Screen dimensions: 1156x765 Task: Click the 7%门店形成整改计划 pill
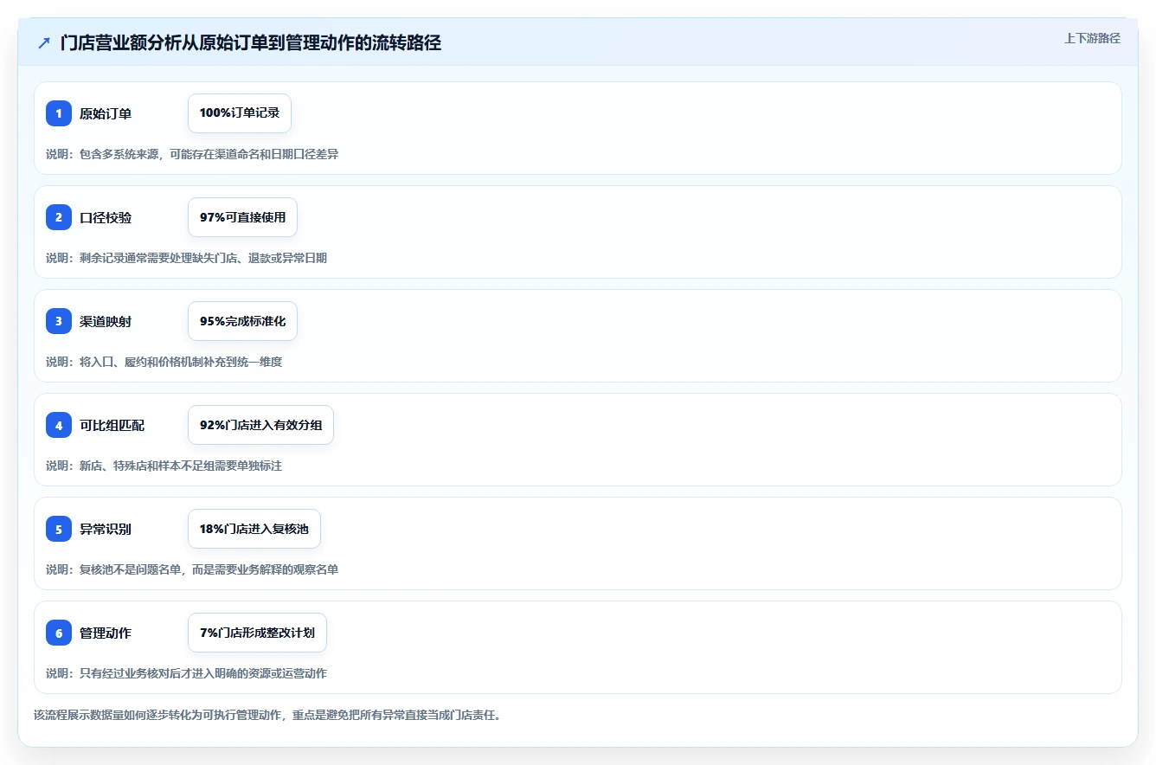[257, 633]
